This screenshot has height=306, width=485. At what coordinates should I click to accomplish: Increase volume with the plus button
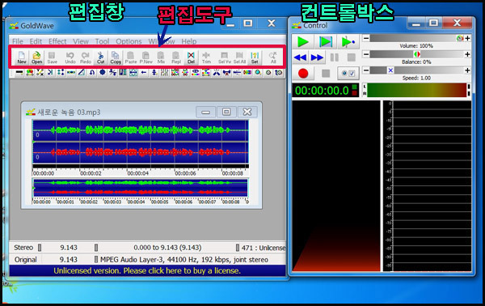pyautogui.click(x=467, y=38)
